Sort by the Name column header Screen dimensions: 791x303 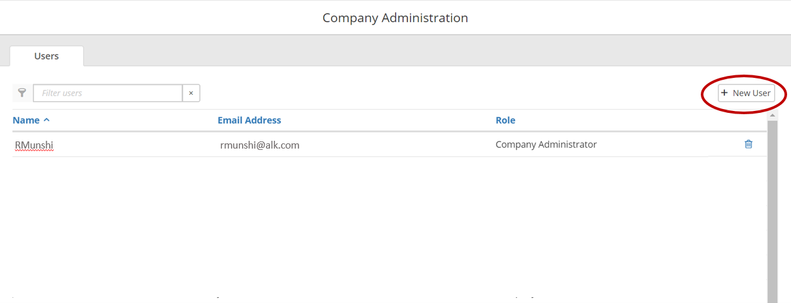[26, 120]
